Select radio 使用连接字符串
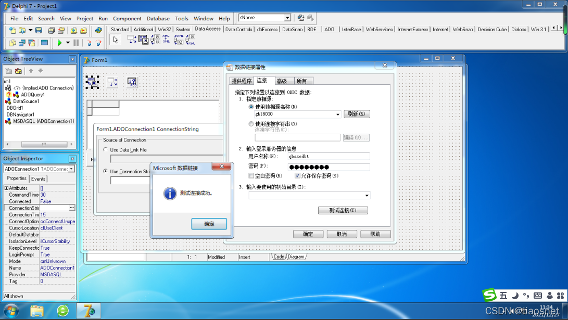The height and width of the screenshot is (320, 568). point(251,124)
